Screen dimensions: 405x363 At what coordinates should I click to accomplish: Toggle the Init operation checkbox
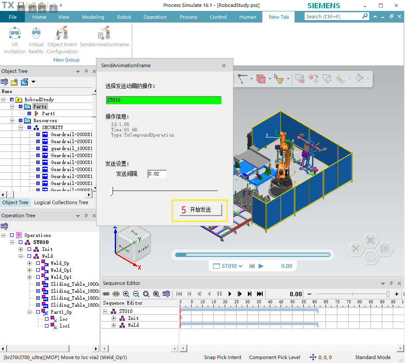click(29, 249)
